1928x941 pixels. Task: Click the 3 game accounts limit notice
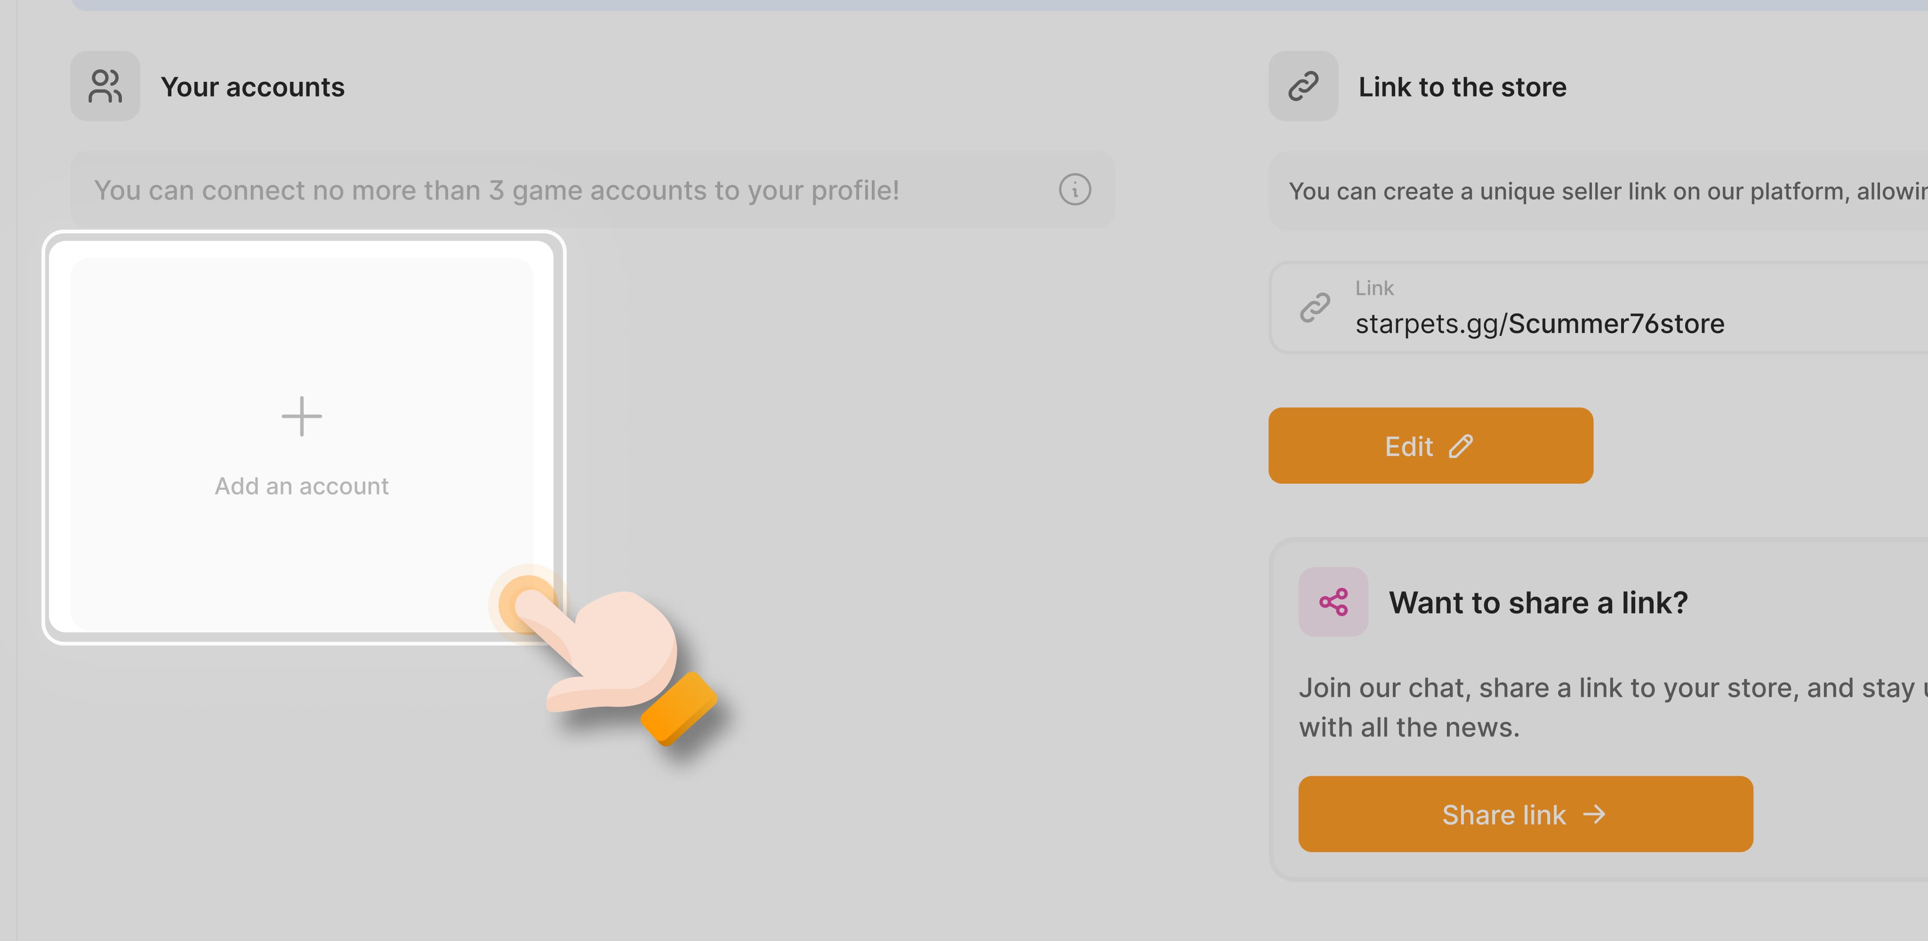point(496,191)
